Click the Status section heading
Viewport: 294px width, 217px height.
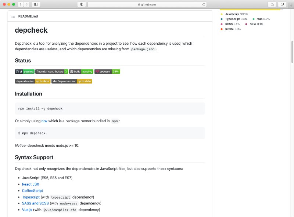(x=23, y=61)
